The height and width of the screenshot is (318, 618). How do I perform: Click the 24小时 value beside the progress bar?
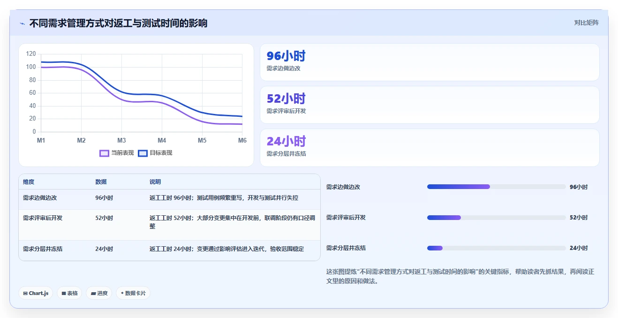coord(579,248)
